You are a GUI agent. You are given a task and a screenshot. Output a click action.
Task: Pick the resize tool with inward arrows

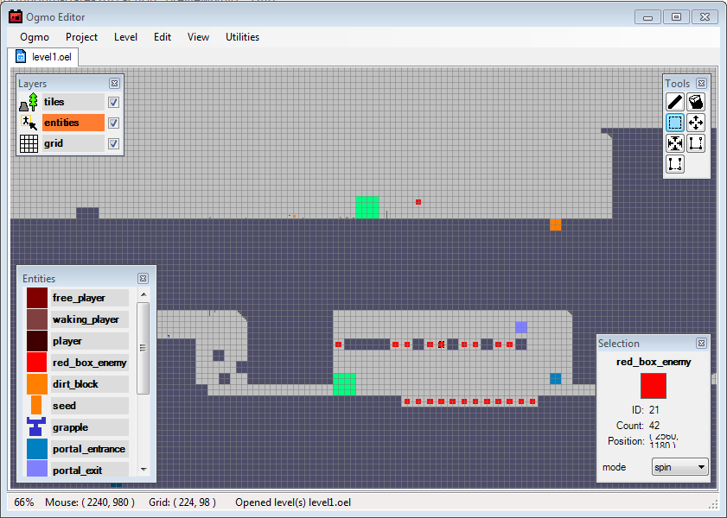pos(675,143)
